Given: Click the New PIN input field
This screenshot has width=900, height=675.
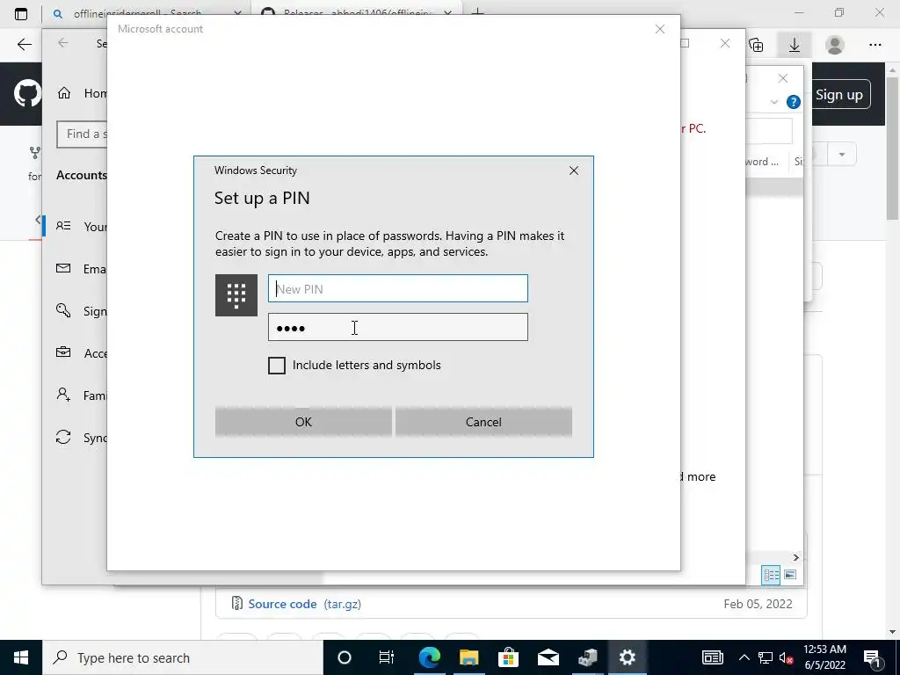Looking at the screenshot, I should click(398, 288).
